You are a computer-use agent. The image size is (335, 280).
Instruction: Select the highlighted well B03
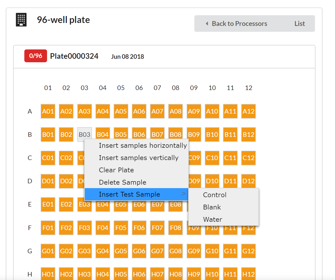click(84, 134)
